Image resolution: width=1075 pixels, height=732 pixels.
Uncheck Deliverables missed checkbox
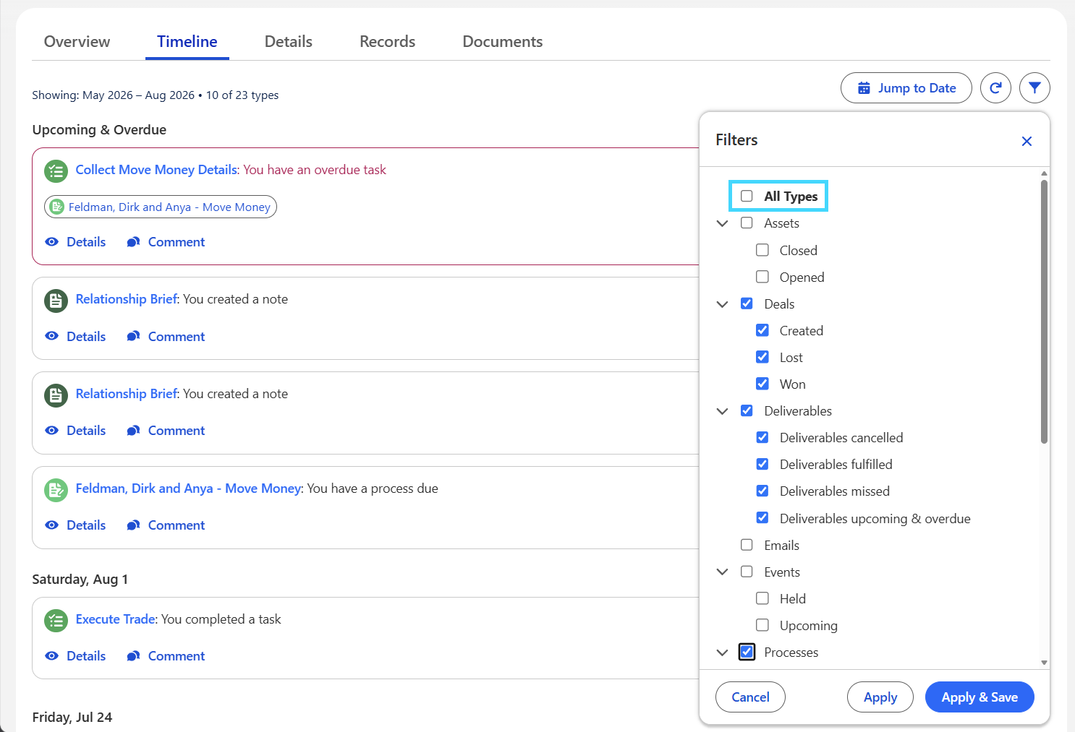762,491
